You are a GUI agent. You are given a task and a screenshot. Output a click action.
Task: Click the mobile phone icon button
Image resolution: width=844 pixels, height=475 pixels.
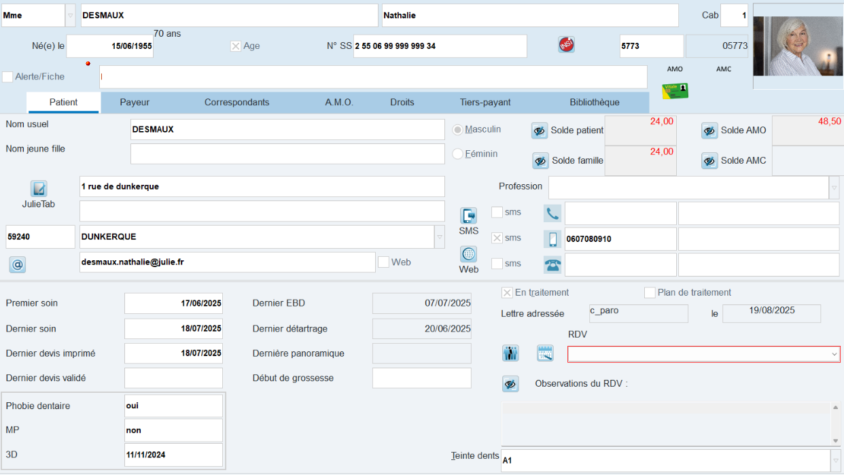click(x=552, y=239)
